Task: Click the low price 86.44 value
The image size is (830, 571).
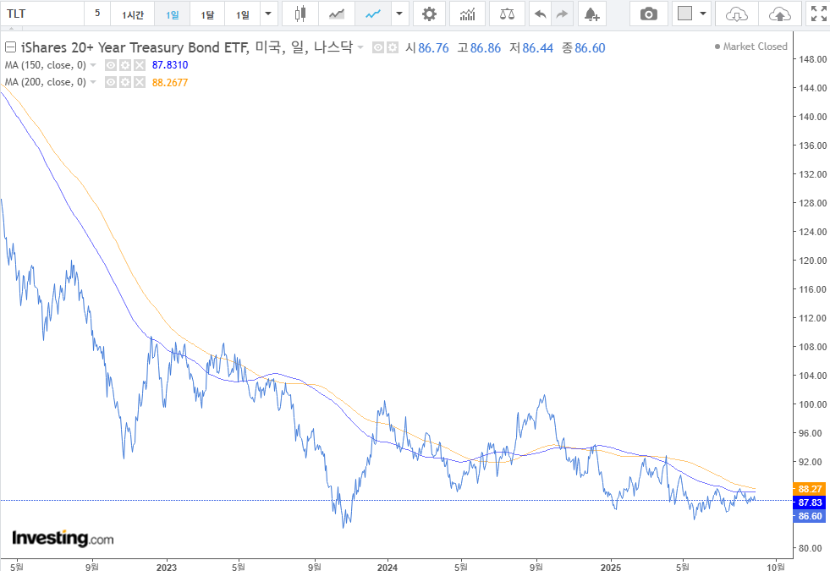Action: pyautogui.click(x=537, y=48)
